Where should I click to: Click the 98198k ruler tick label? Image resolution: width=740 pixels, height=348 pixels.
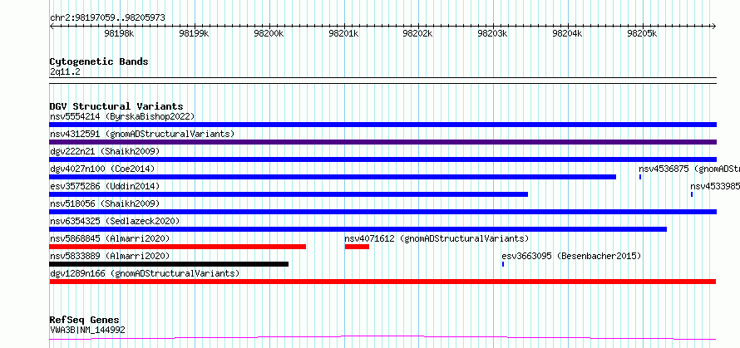coord(120,33)
